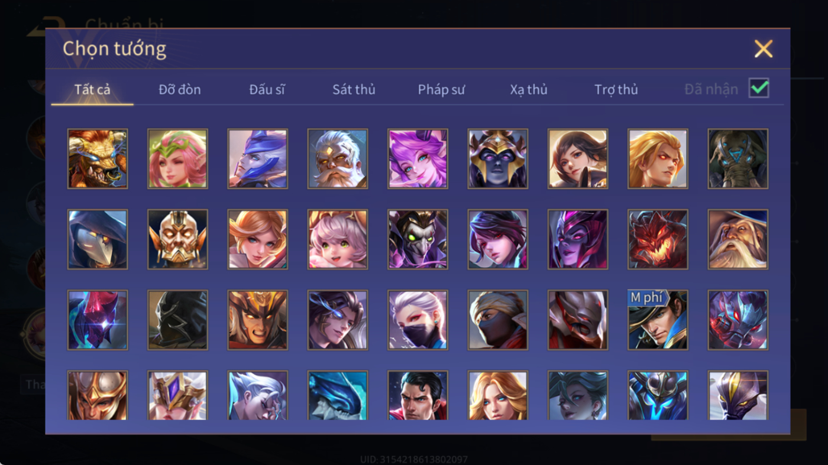Open the Sát thủ tab

354,90
